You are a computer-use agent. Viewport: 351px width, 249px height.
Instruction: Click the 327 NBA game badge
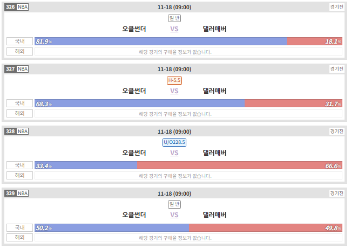(x=17, y=69)
